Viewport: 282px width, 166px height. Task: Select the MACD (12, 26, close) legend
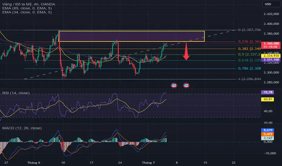pos(22,128)
